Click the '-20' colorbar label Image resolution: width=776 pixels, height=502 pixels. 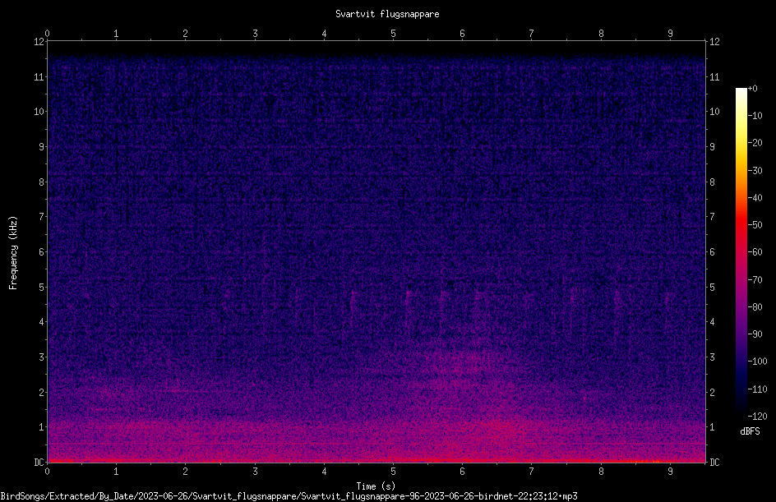pos(755,143)
